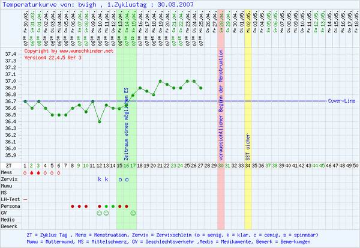Click the red Persona dot on cycle day 10
Screen dimensions: 360x248
(x=86, y=206)
